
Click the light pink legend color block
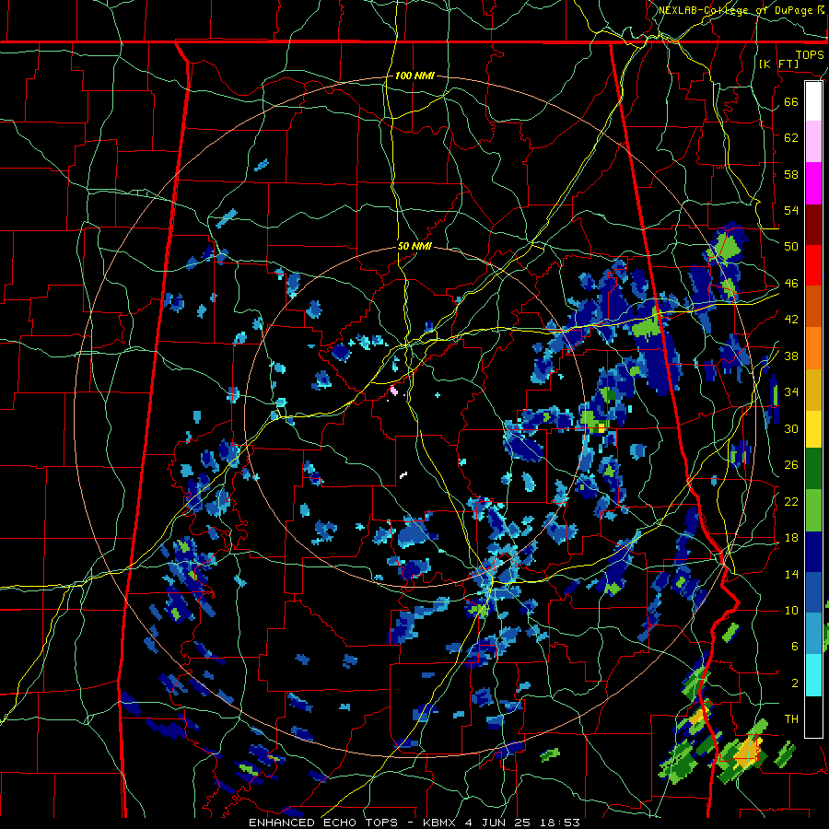813,142
